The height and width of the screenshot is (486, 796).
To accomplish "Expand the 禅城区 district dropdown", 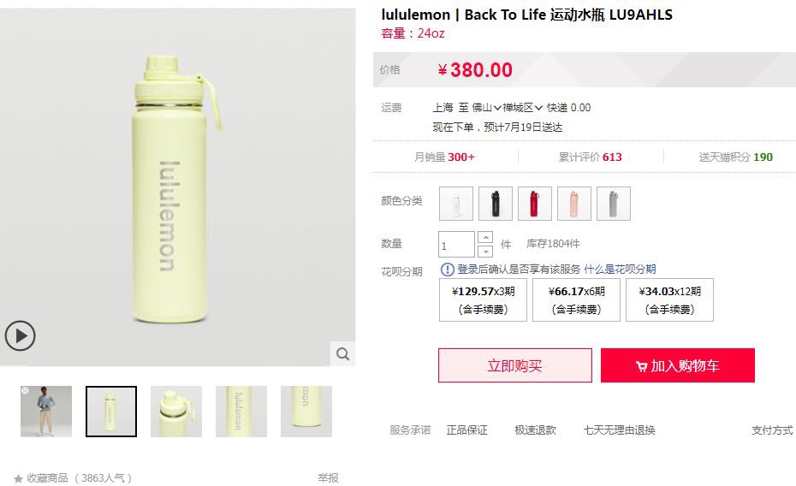I will click(x=523, y=108).
